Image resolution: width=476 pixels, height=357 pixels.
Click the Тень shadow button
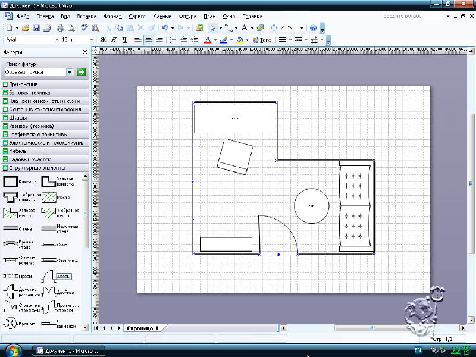click(x=262, y=40)
